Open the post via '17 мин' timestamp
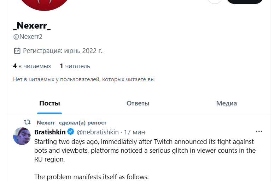274x182 pixels. click(x=134, y=132)
